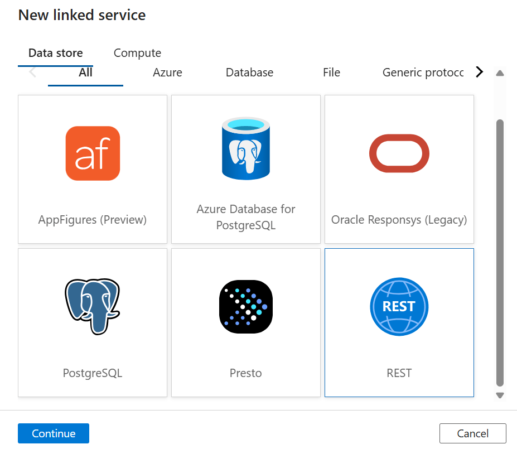Select the AppFigures orange af icon
517x449 pixels.
[x=93, y=153]
